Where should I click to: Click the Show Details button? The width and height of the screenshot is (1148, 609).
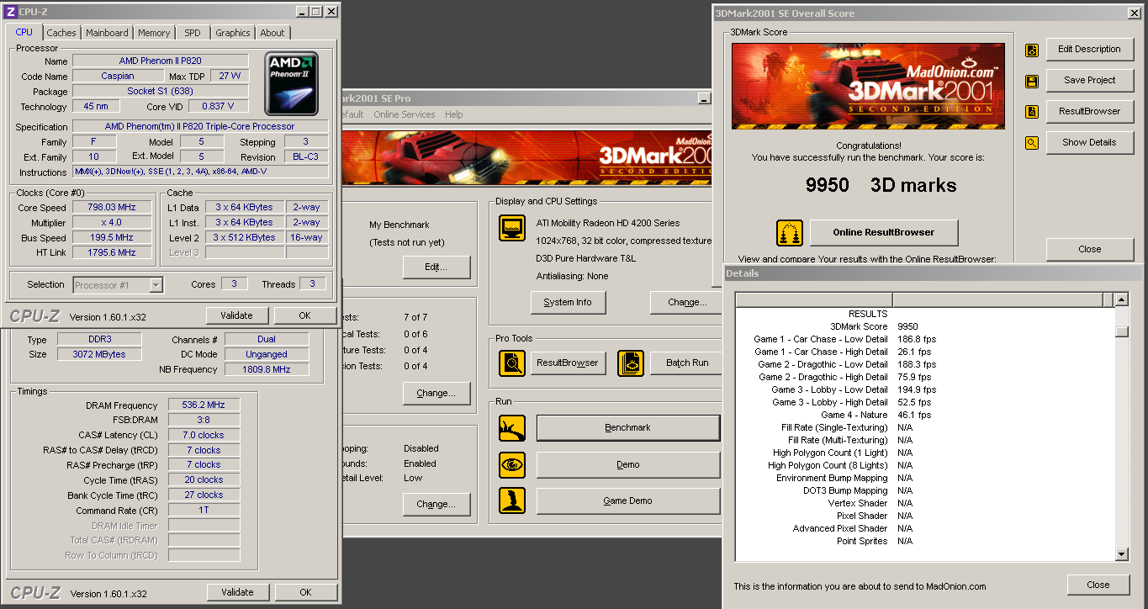[1090, 142]
